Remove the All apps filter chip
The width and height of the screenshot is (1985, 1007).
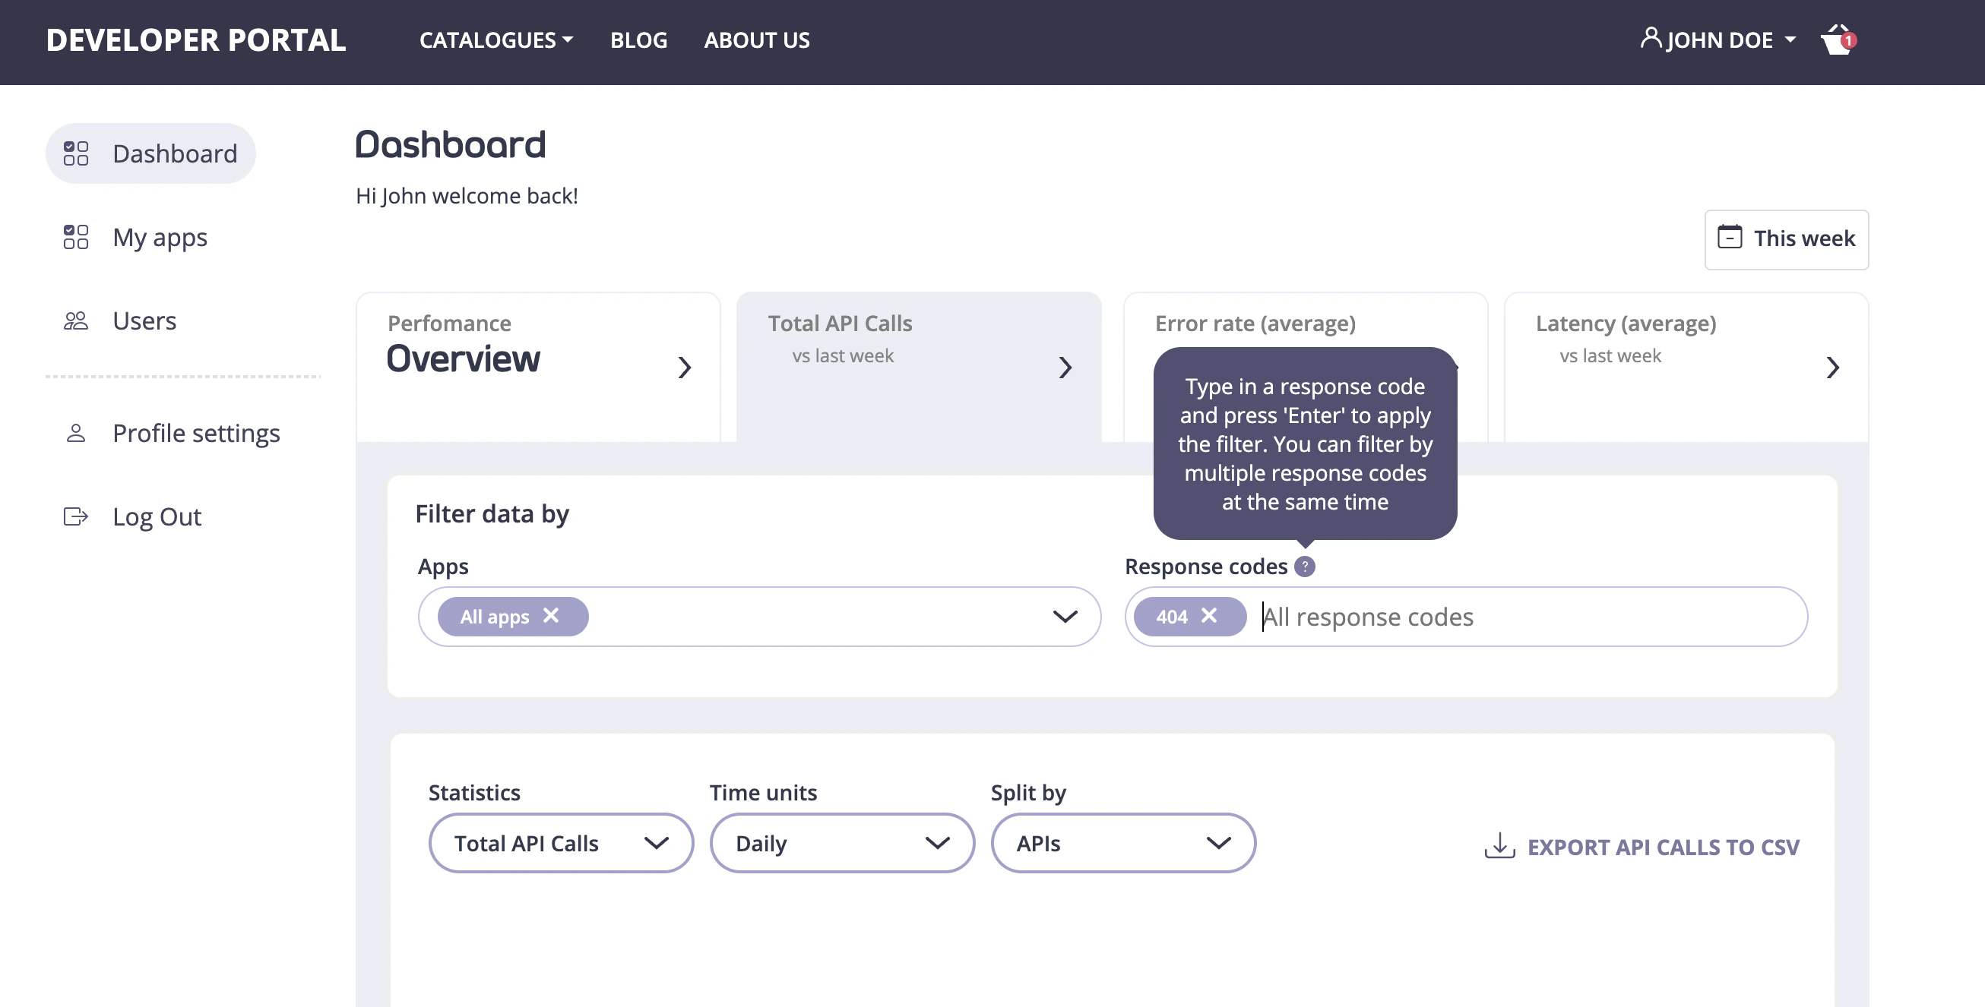(552, 616)
